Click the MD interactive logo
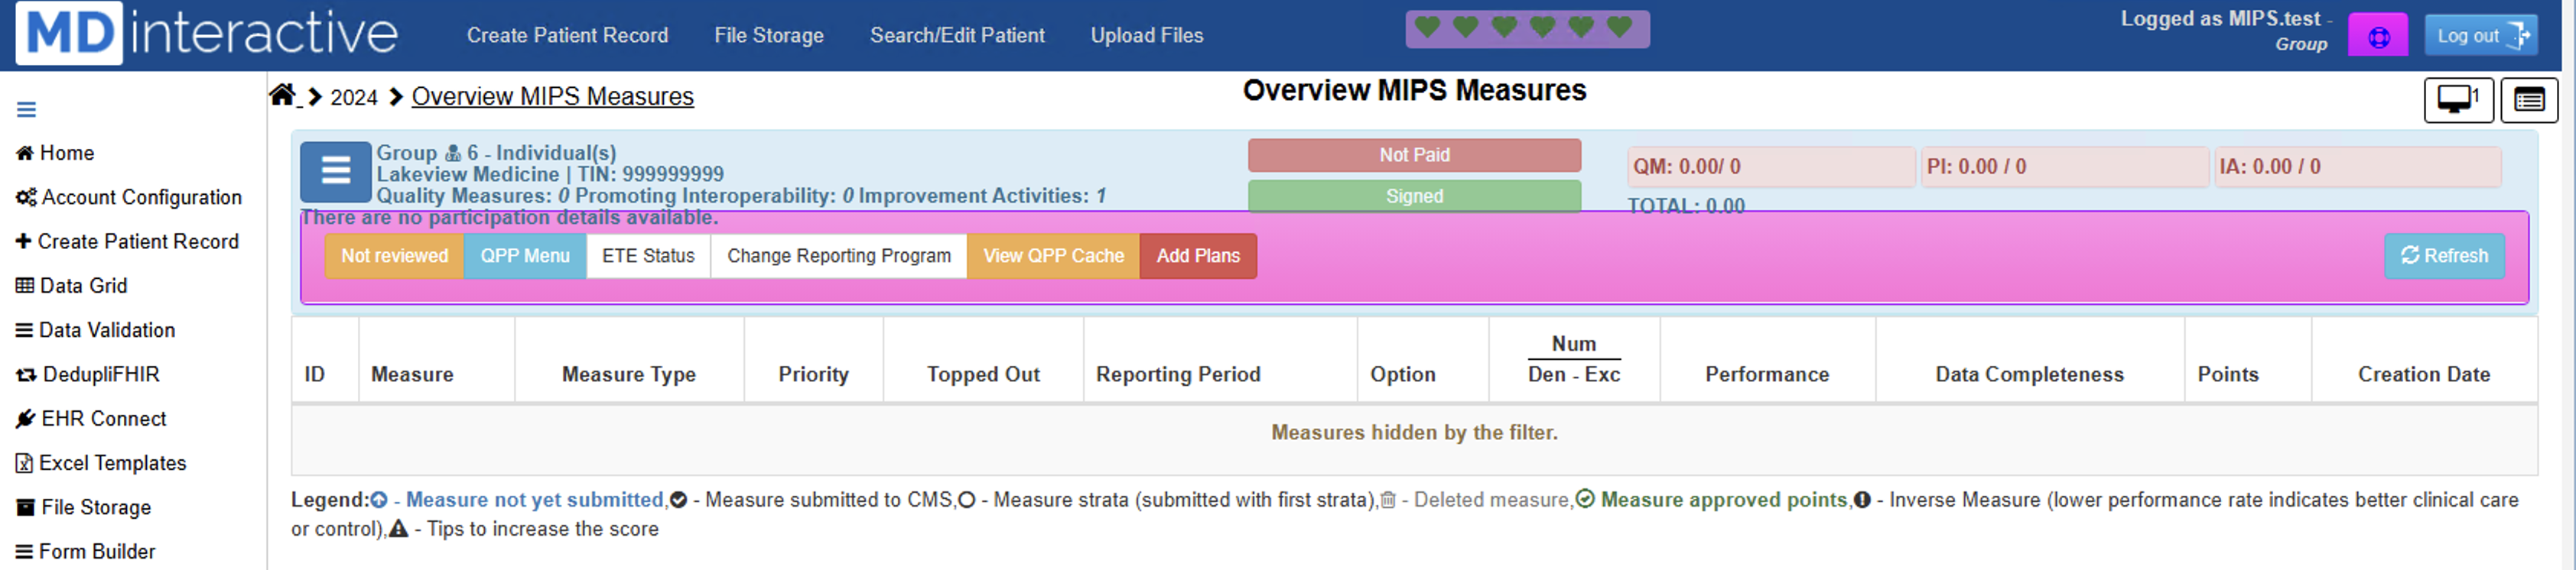Image resolution: width=2576 pixels, height=570 pixels. [208, 33]
